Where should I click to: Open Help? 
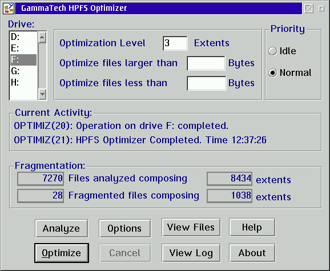point(252,227)
